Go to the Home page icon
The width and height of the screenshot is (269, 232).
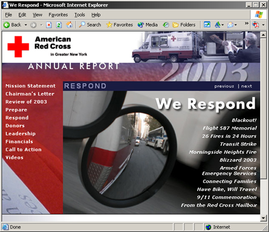click(x=69, y=25)
